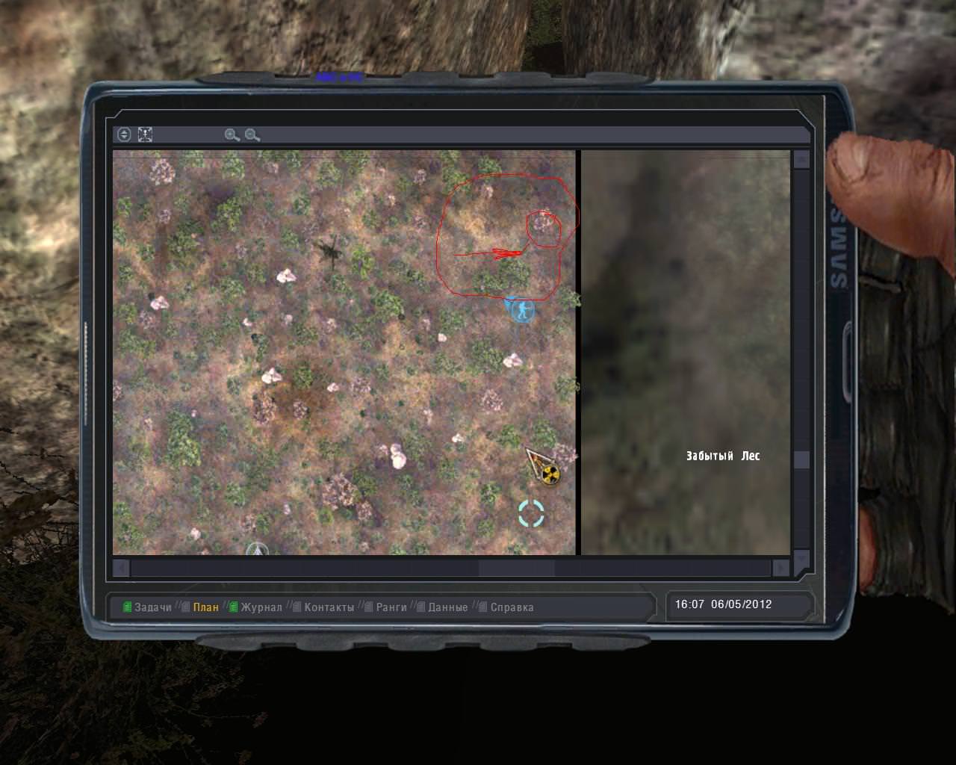
Task: Click the Забытый Лес location label
Action: point(723,456)
